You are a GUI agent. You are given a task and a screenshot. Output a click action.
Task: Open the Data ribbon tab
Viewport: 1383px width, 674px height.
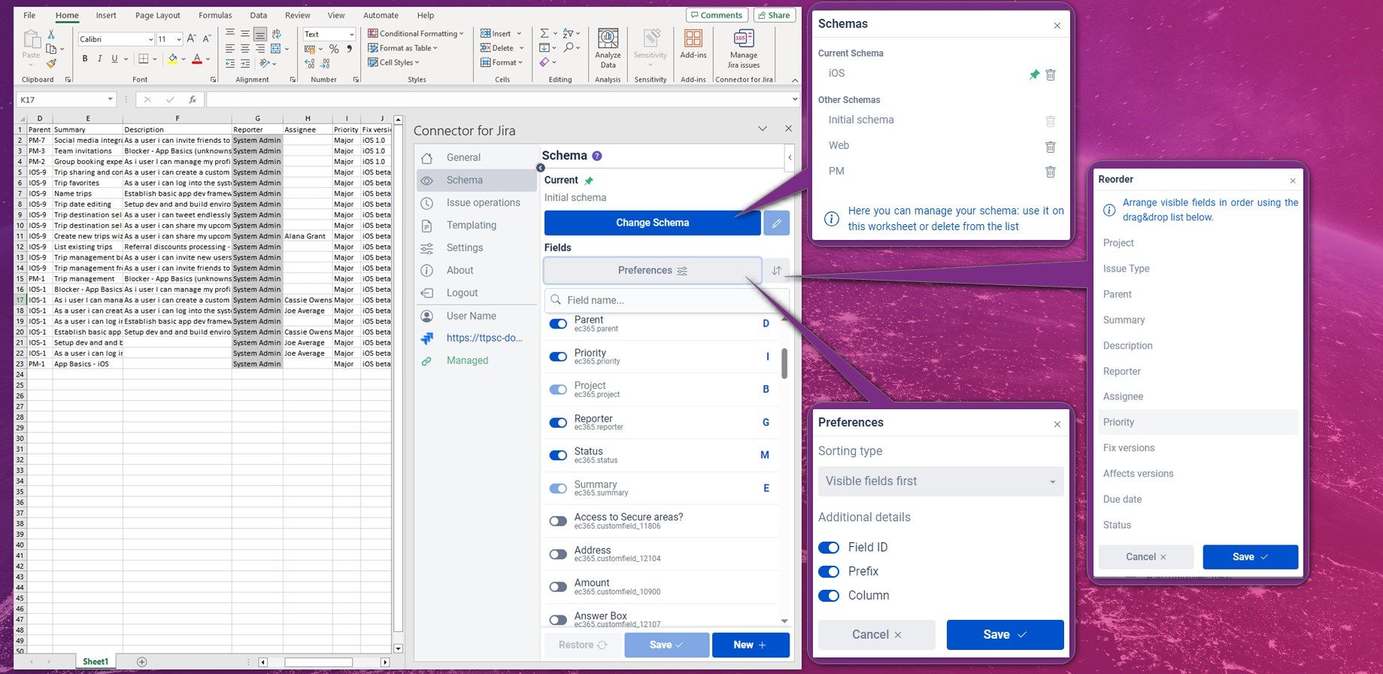pyautogui.click(x=259, y=15)
